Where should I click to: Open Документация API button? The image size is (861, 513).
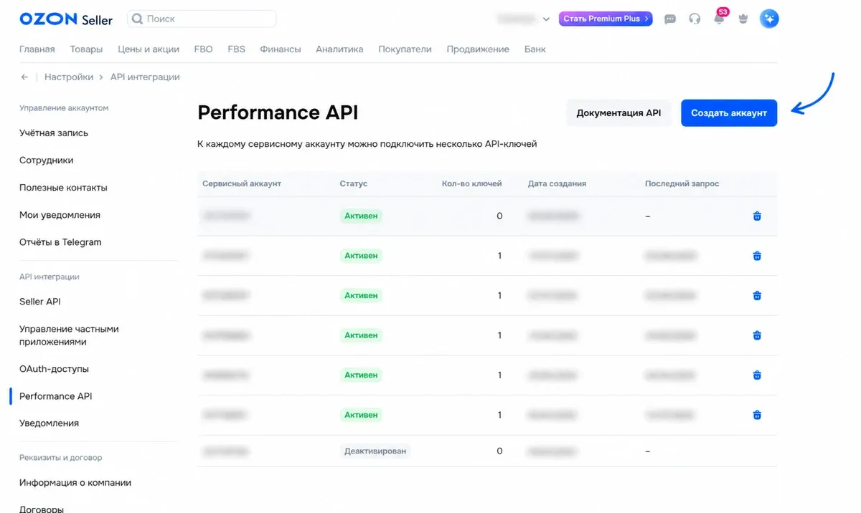tap(618, 112)
